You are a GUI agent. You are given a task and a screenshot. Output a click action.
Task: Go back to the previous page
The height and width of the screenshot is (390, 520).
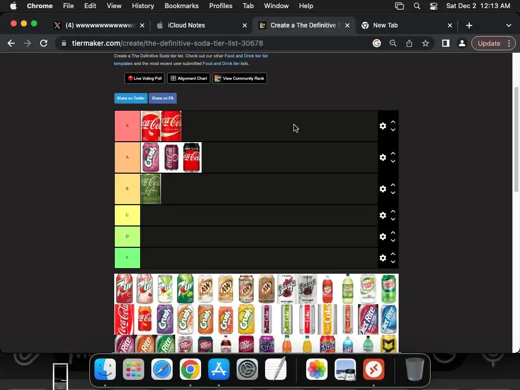coord(11,44)
